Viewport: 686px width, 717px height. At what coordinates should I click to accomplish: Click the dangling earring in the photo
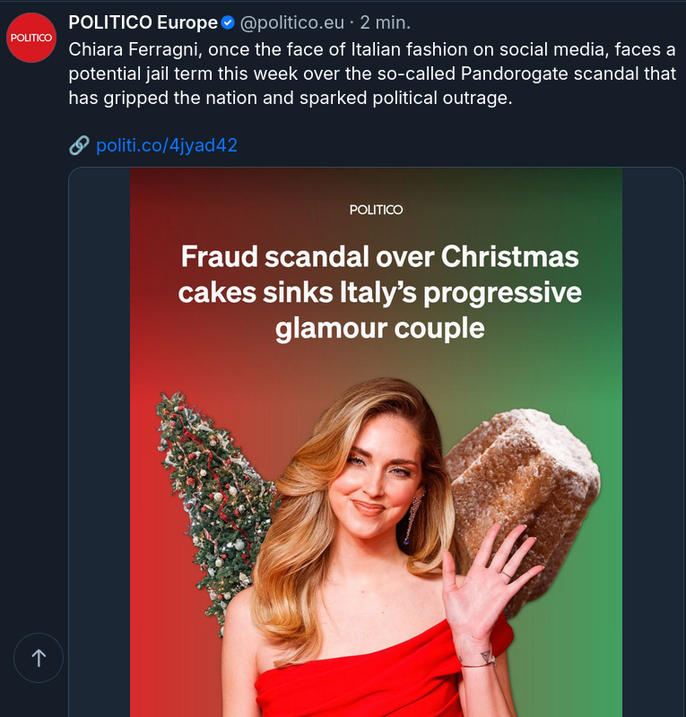click(x=413, y=520)
